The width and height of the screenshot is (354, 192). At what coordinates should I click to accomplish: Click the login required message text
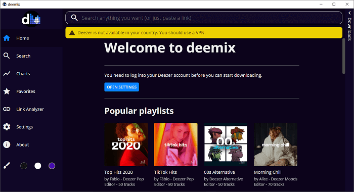(x=183, y=75)
